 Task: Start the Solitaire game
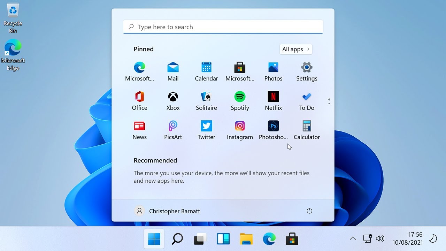pyautogui.click(x=206, y=101)
